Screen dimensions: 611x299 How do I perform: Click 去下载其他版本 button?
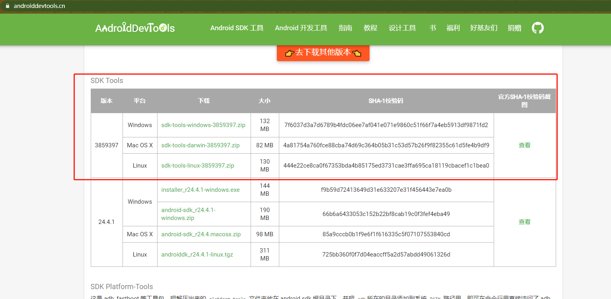coord(323,52)
